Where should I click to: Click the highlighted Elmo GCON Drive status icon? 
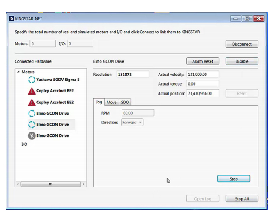(x=32, y=124)
